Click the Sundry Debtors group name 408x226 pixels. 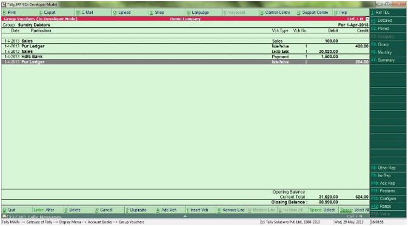(34, 25)
